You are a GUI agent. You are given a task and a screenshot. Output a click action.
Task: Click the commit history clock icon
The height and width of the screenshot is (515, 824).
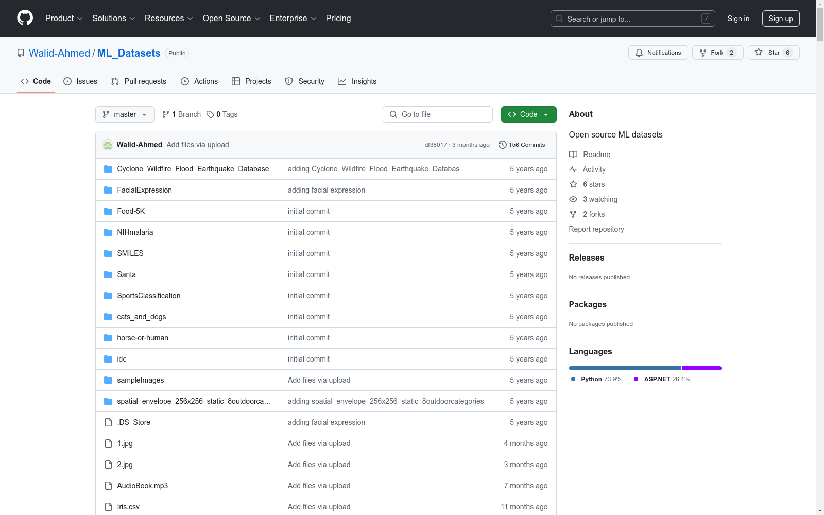pyautogui.click(x=503, y=145)
